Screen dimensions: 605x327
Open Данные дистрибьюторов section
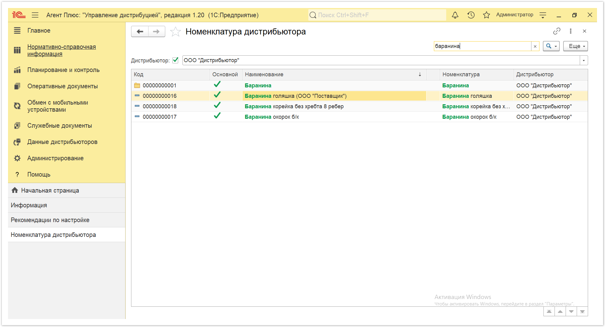62,142
